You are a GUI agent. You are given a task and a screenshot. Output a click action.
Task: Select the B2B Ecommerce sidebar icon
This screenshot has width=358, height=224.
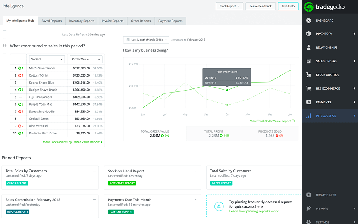click(x=309, y=88)
